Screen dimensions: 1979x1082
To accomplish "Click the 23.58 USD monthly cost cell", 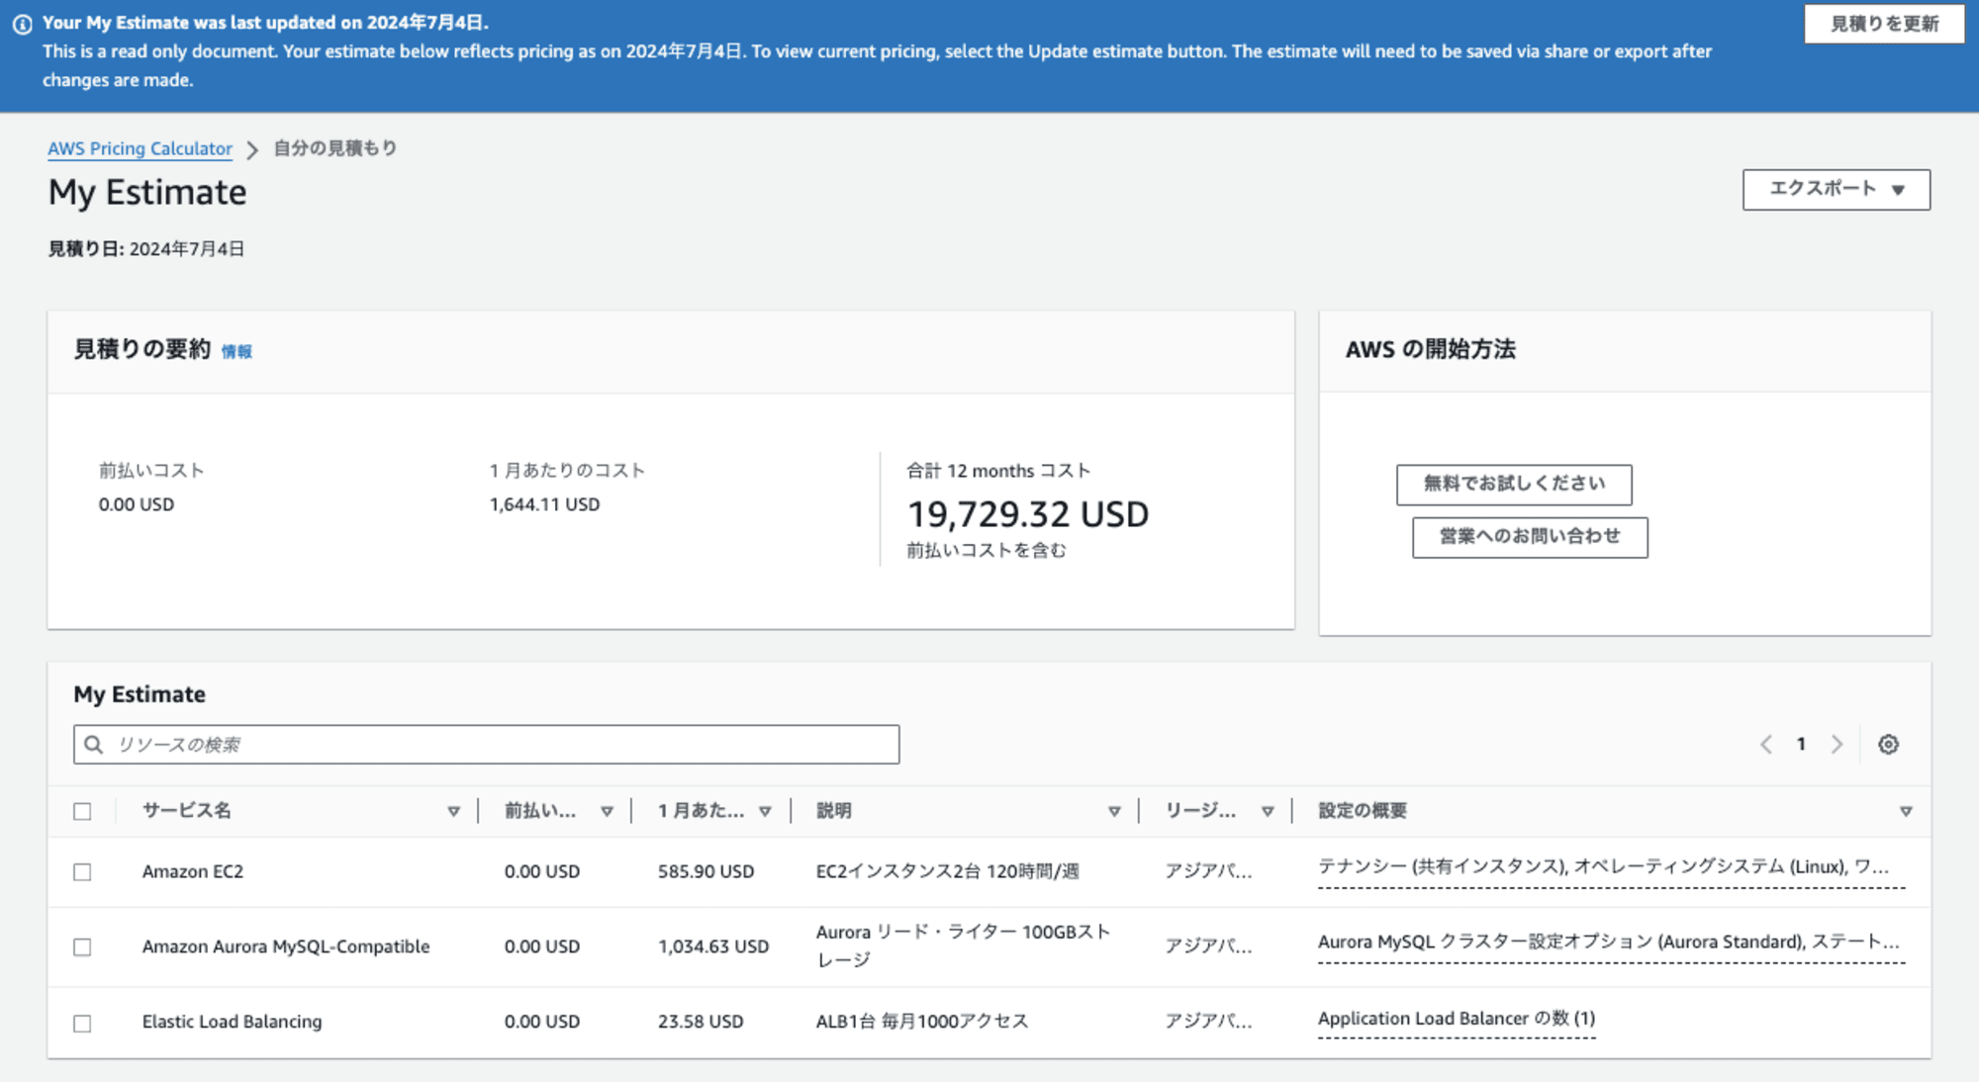I will [701, 1022].
